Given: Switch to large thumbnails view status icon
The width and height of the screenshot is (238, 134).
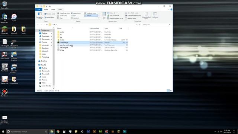Looking at the screenshot, I should pos(171,91).
